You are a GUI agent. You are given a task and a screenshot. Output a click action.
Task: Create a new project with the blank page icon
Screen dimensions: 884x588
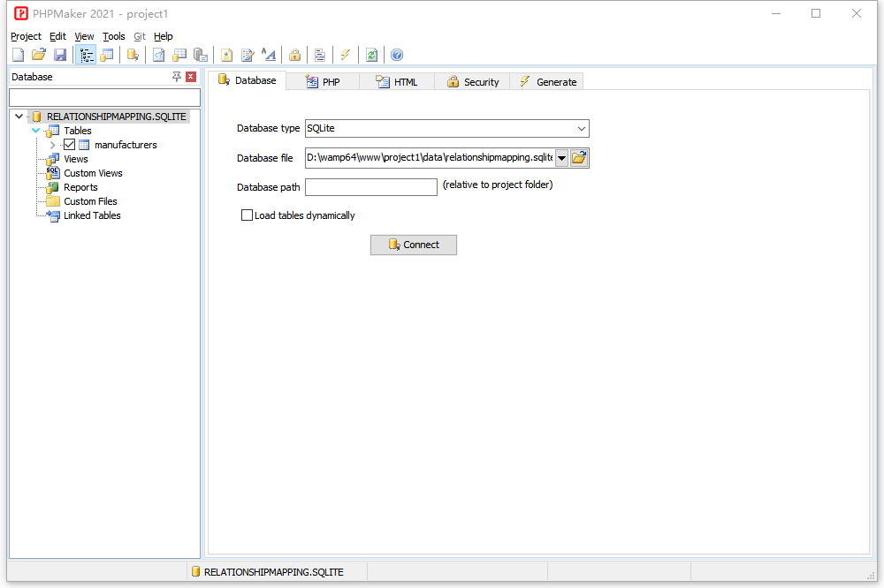click(18, 55)
